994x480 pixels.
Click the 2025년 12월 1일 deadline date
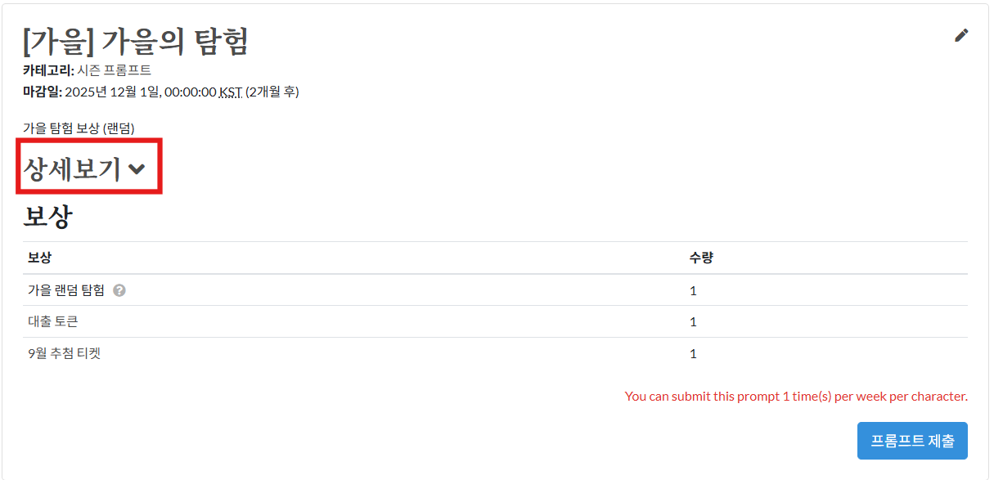pyautogui.click(x=113, y=92)
